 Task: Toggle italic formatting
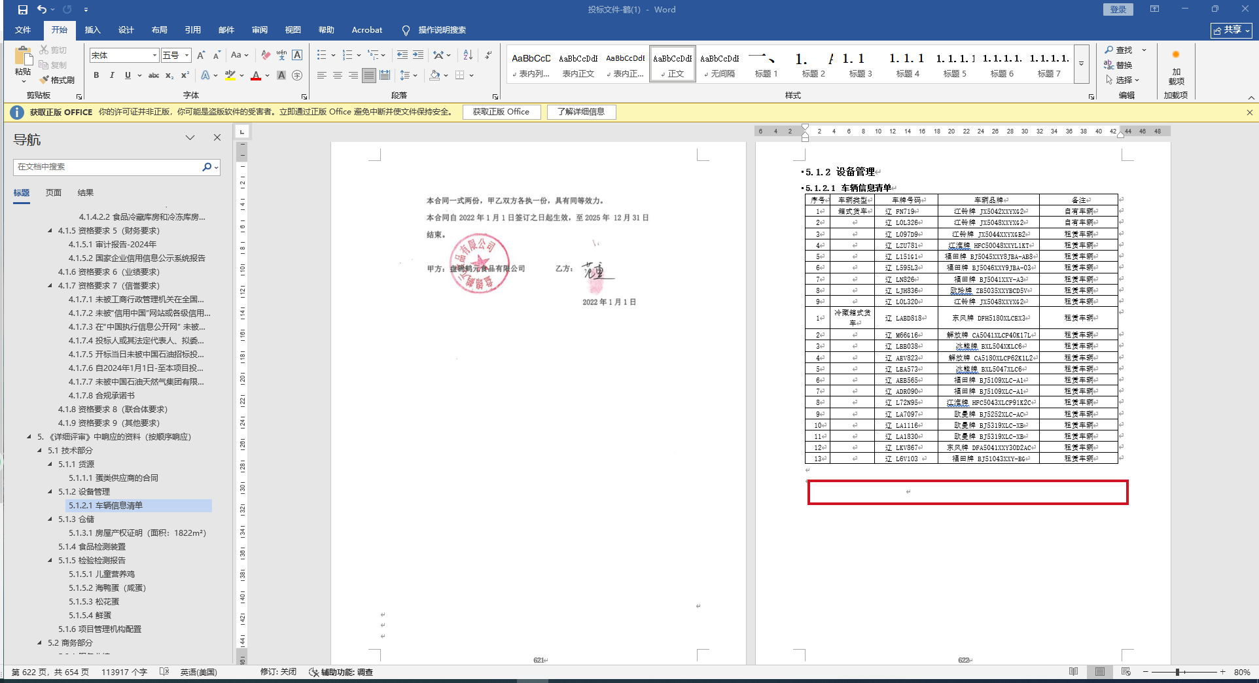tap(112, 75)
